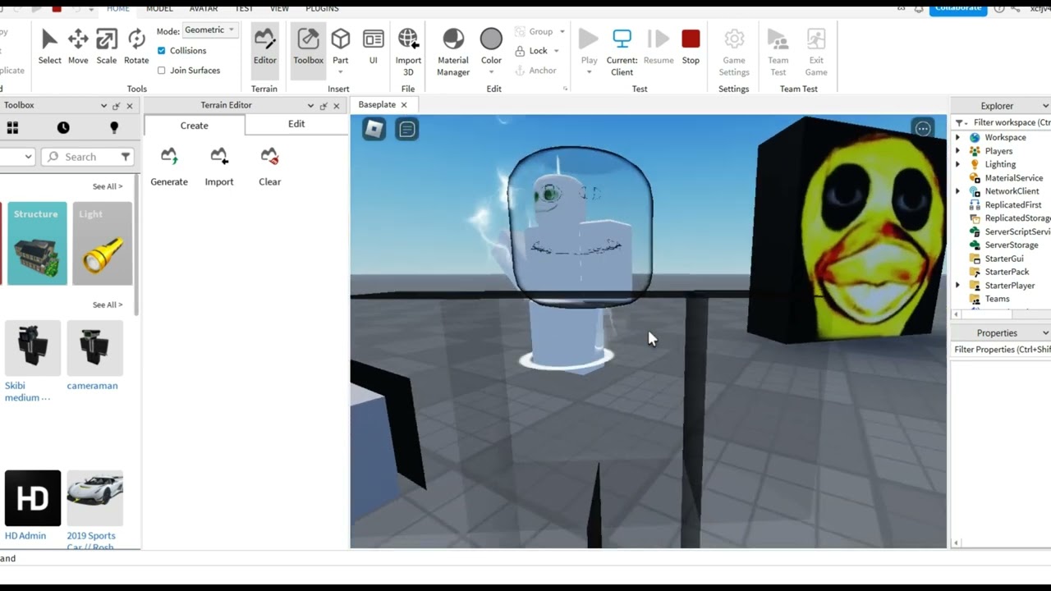Viewport: 1051px width, 591px height.
Task: Open the HOME ribbon tab
Action: pos(118,8)
